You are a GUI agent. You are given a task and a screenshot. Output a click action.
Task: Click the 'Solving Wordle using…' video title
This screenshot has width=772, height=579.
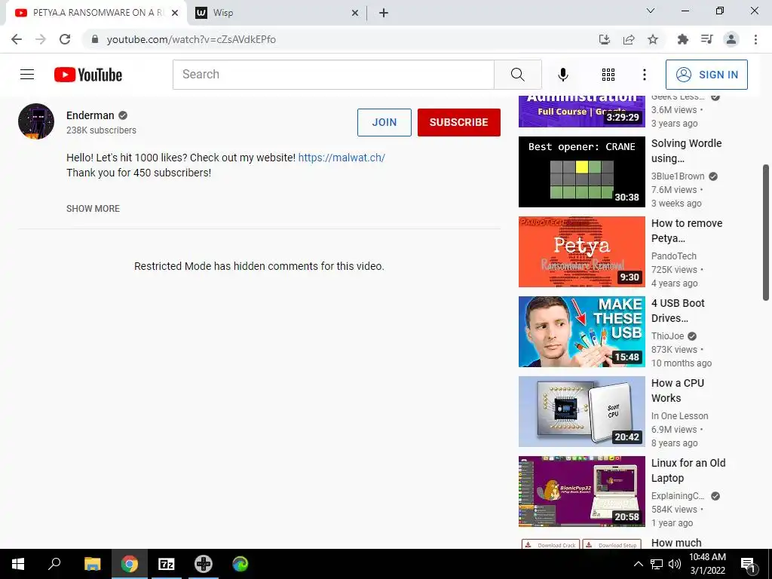tap(686, 151)
